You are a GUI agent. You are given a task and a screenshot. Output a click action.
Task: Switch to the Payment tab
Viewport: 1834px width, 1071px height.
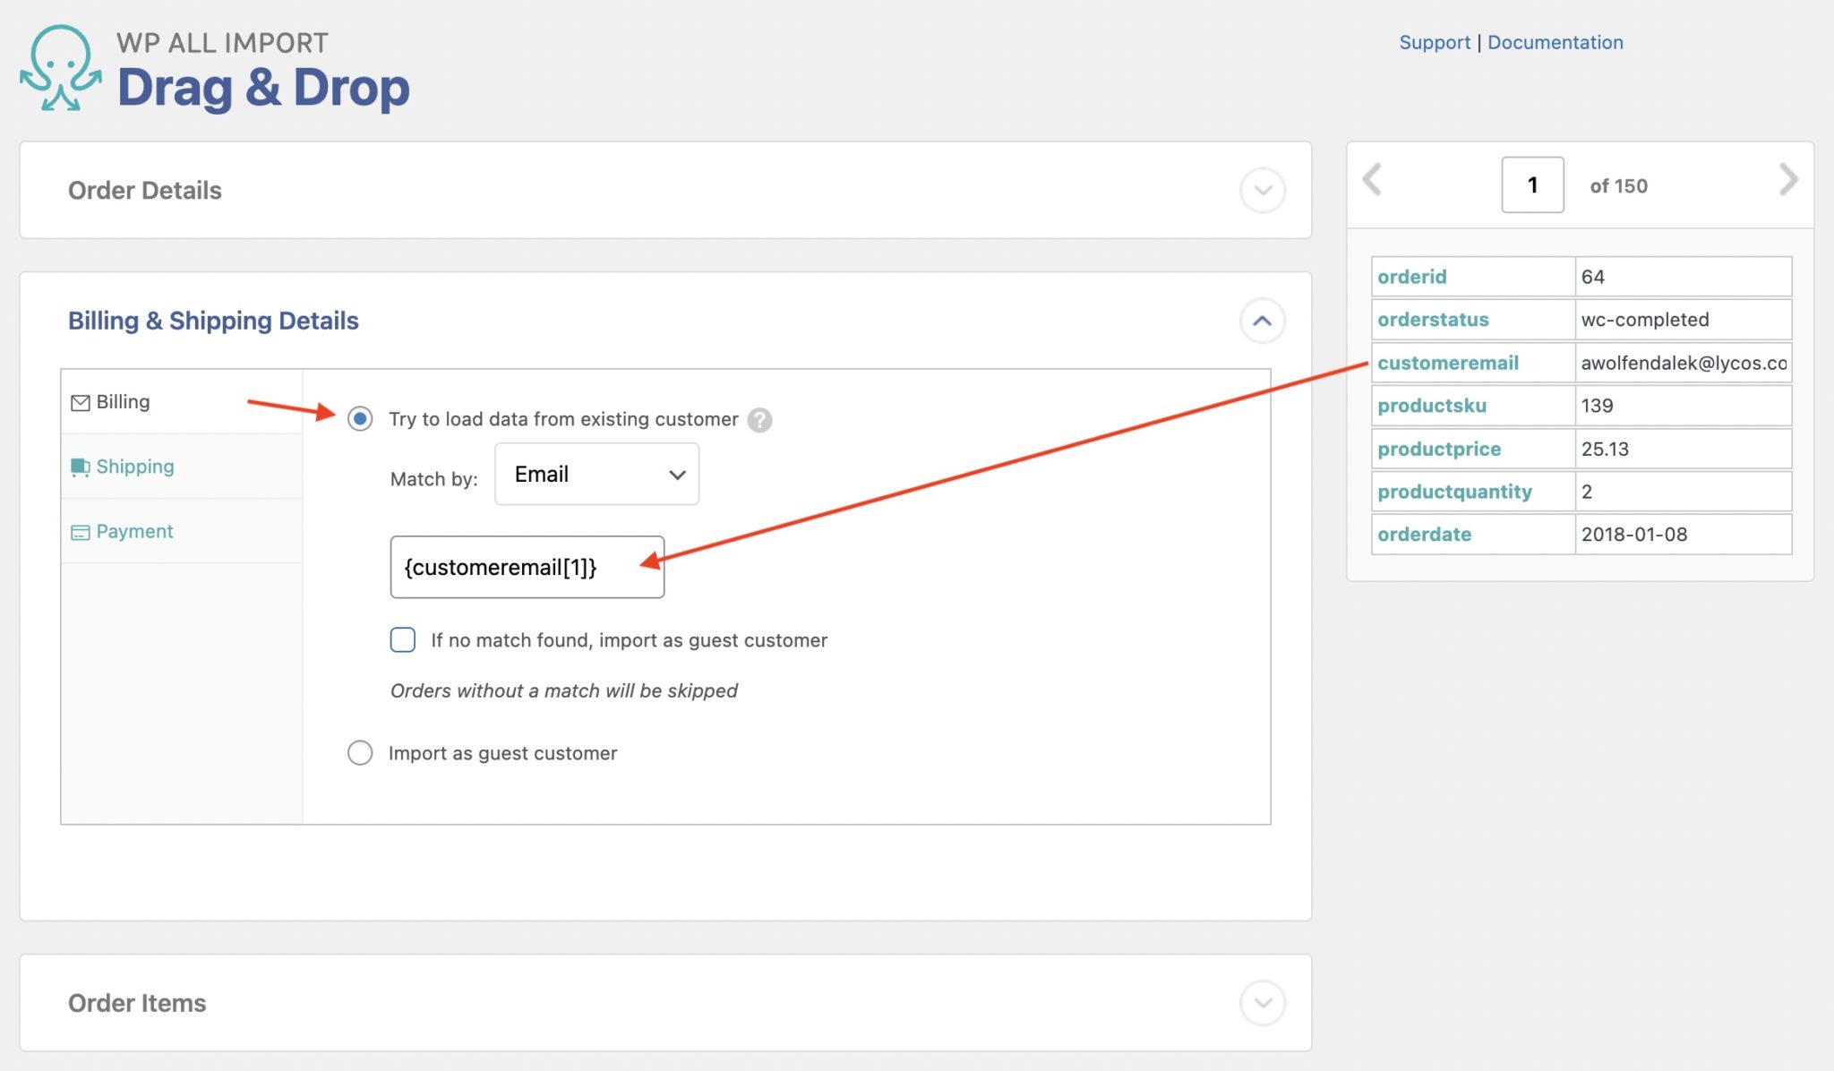coord(133,530)
